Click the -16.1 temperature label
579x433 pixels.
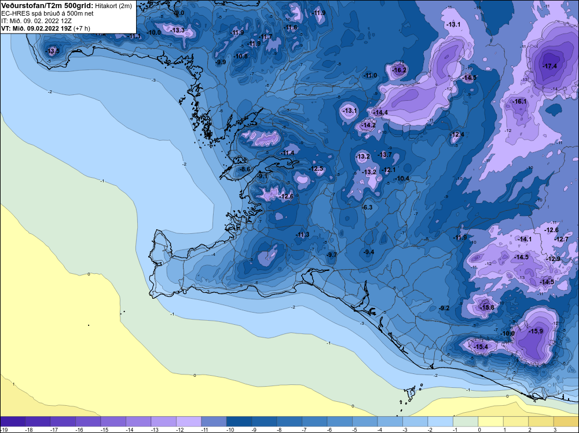tap(519, 101)
